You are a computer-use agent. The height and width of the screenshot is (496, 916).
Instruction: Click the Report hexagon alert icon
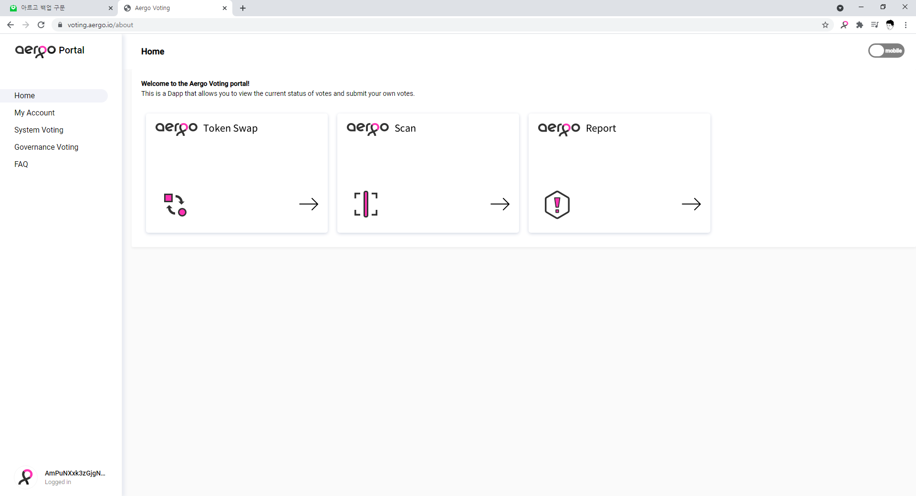click(x=557, y=205)
